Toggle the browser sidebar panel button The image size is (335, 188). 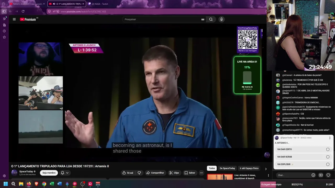pyautogui.click(x=4, y=11)
